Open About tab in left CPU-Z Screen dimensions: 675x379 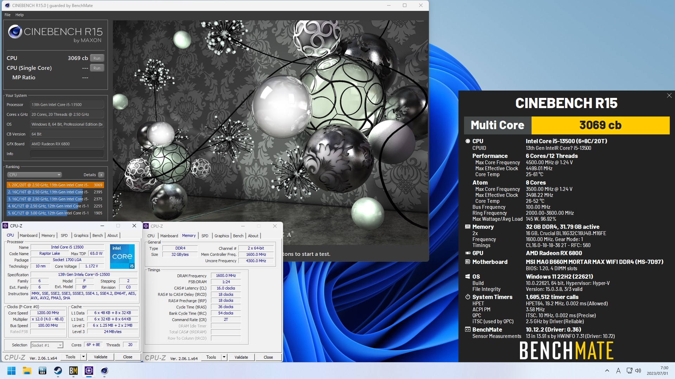[112, 235]
